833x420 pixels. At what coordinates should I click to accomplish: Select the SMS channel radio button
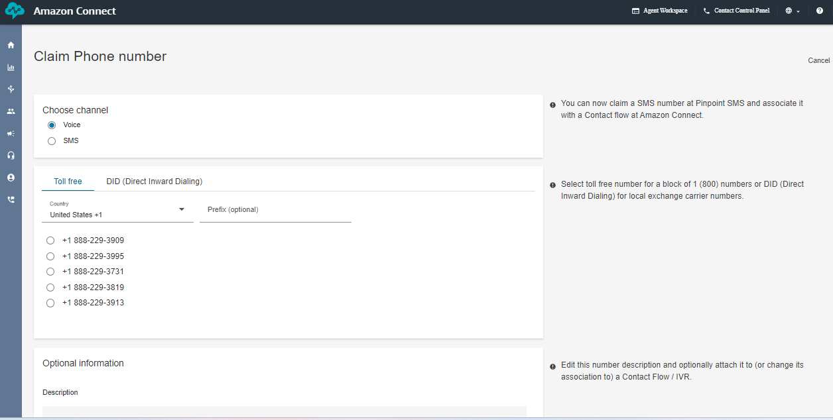click(52, 141)
